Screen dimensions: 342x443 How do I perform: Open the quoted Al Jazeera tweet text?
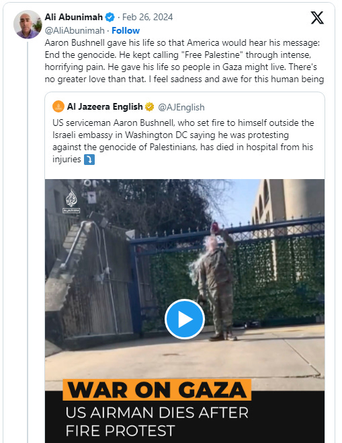(x=183, y=141)
